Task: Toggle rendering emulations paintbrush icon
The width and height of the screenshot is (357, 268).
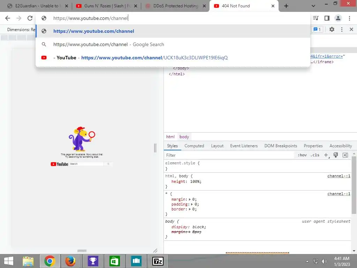Action: pyautogui.click(x=336, y=155)
